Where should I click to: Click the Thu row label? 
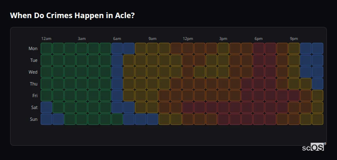coord(34,84)
